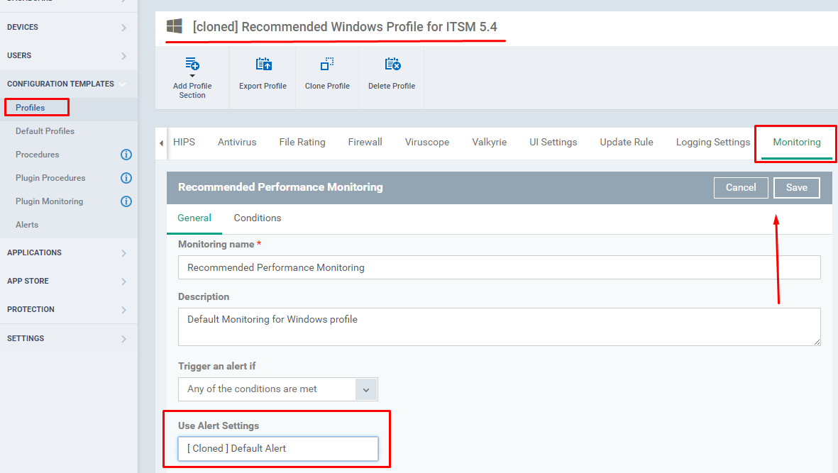Screen dimensions: 838x473
Task: Select the File Rating tab
Action: [302, 142]
